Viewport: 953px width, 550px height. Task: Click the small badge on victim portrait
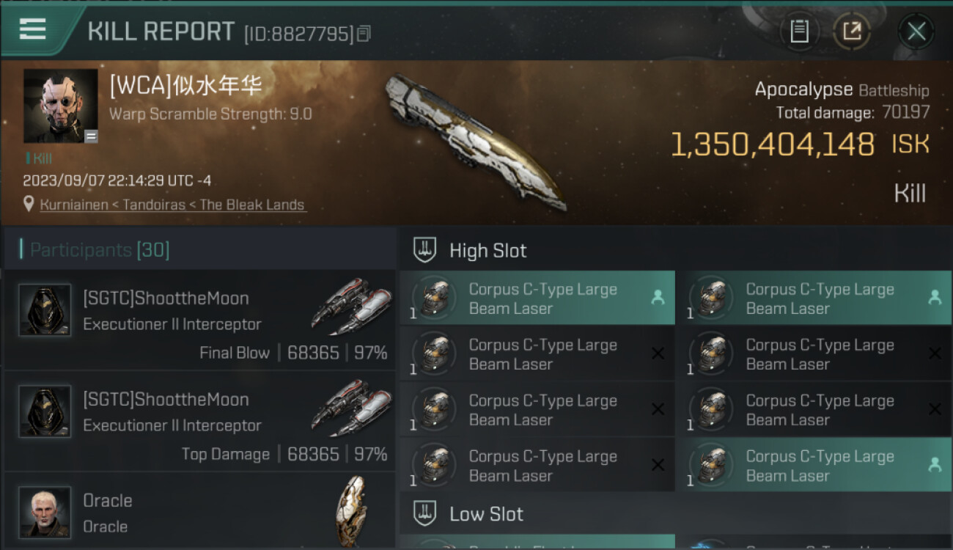point(91,136)
